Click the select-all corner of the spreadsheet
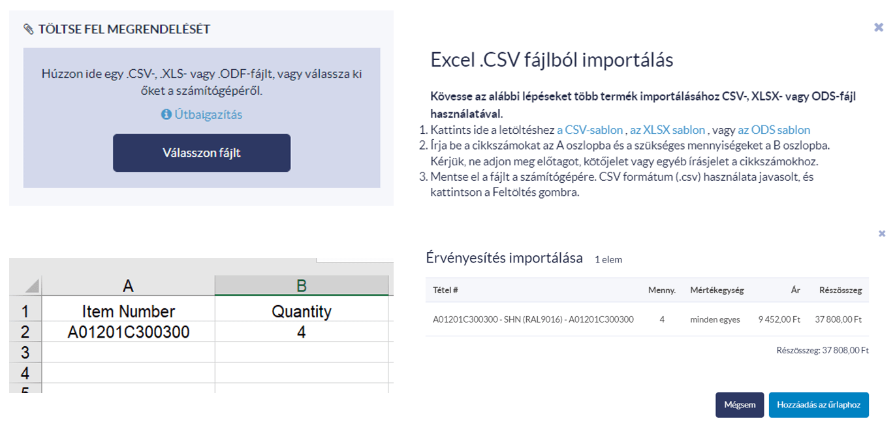Screen dimensions: 895x433 25,285
